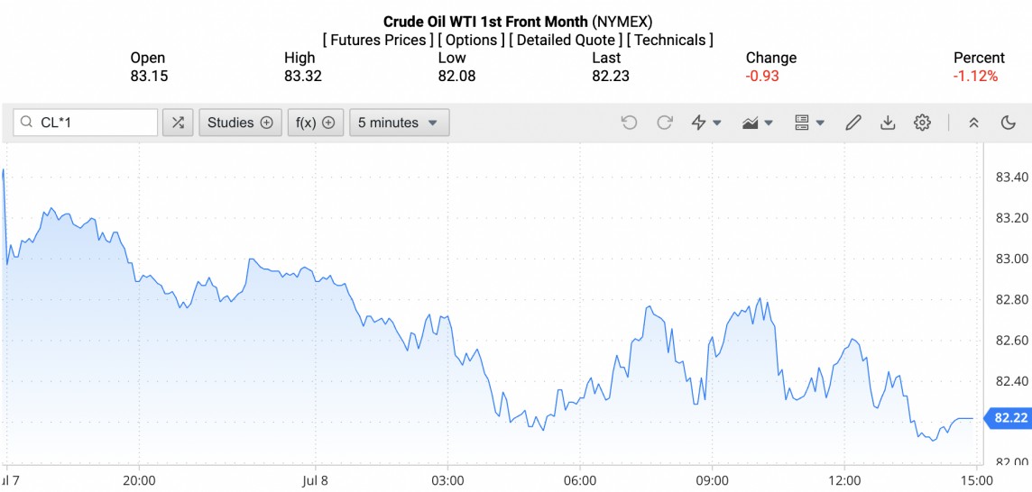Screen dimensions: 1032x492
Task: Open chart settings gear
Action: (x=922, y=123)
